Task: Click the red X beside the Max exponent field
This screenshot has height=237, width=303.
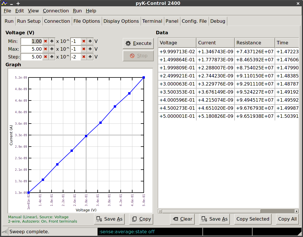Action: [84, 49]
